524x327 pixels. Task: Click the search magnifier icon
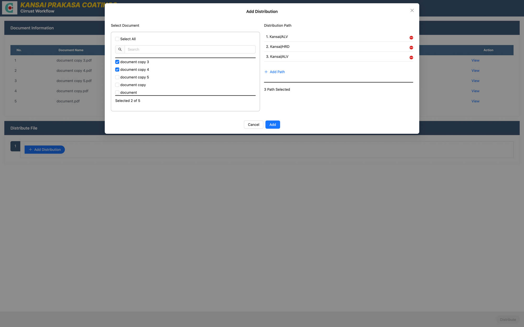click(120, 49)
